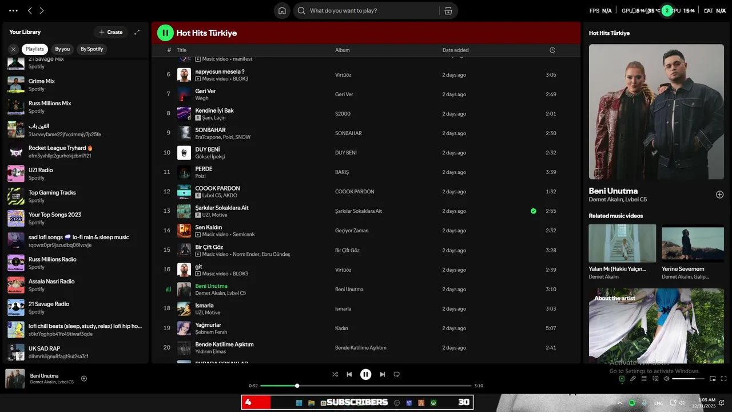Click the Create button
Image resolution: width=732 pixels, height=412 pixels.
(x=111, y=32)
